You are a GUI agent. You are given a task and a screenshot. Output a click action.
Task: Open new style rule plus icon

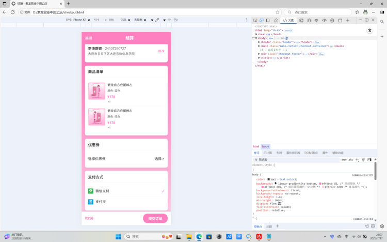(x=357, y=160)
